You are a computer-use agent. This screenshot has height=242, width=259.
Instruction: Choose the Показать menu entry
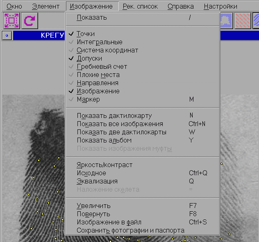(x=142, y=18)
